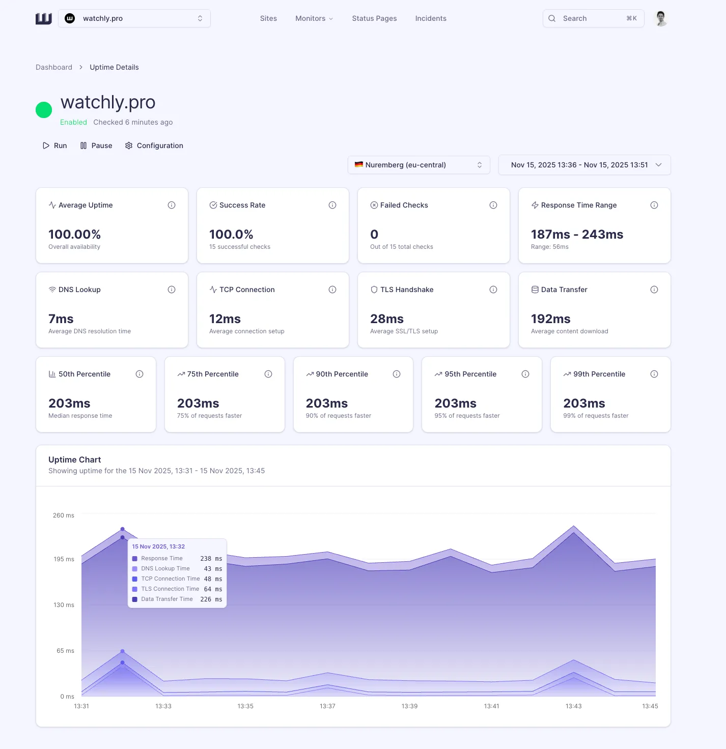The image size is (726, 749).
Task: Click the Watchly logo icon
Action: (44, 19)
